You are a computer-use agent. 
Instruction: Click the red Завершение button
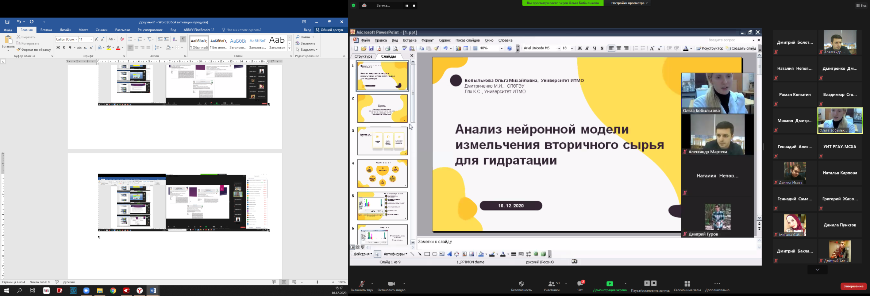click(x=853, y=286)
